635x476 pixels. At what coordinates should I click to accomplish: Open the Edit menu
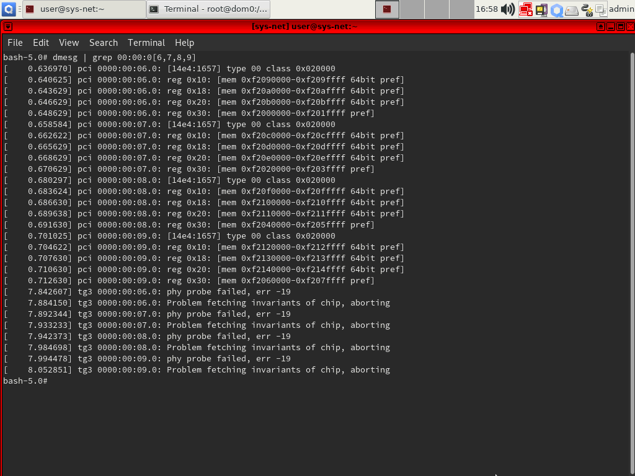(41, 43)
